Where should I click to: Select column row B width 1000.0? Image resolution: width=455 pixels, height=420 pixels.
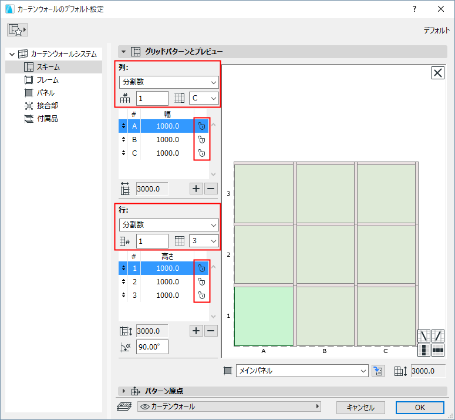[167, 140]
